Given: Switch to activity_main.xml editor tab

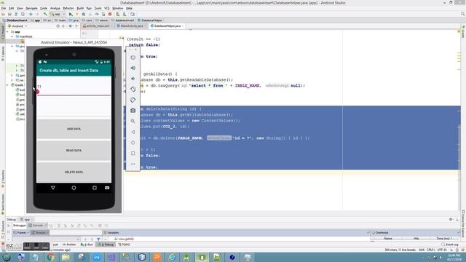Looking at the screenshot, I should click(98, 26).
